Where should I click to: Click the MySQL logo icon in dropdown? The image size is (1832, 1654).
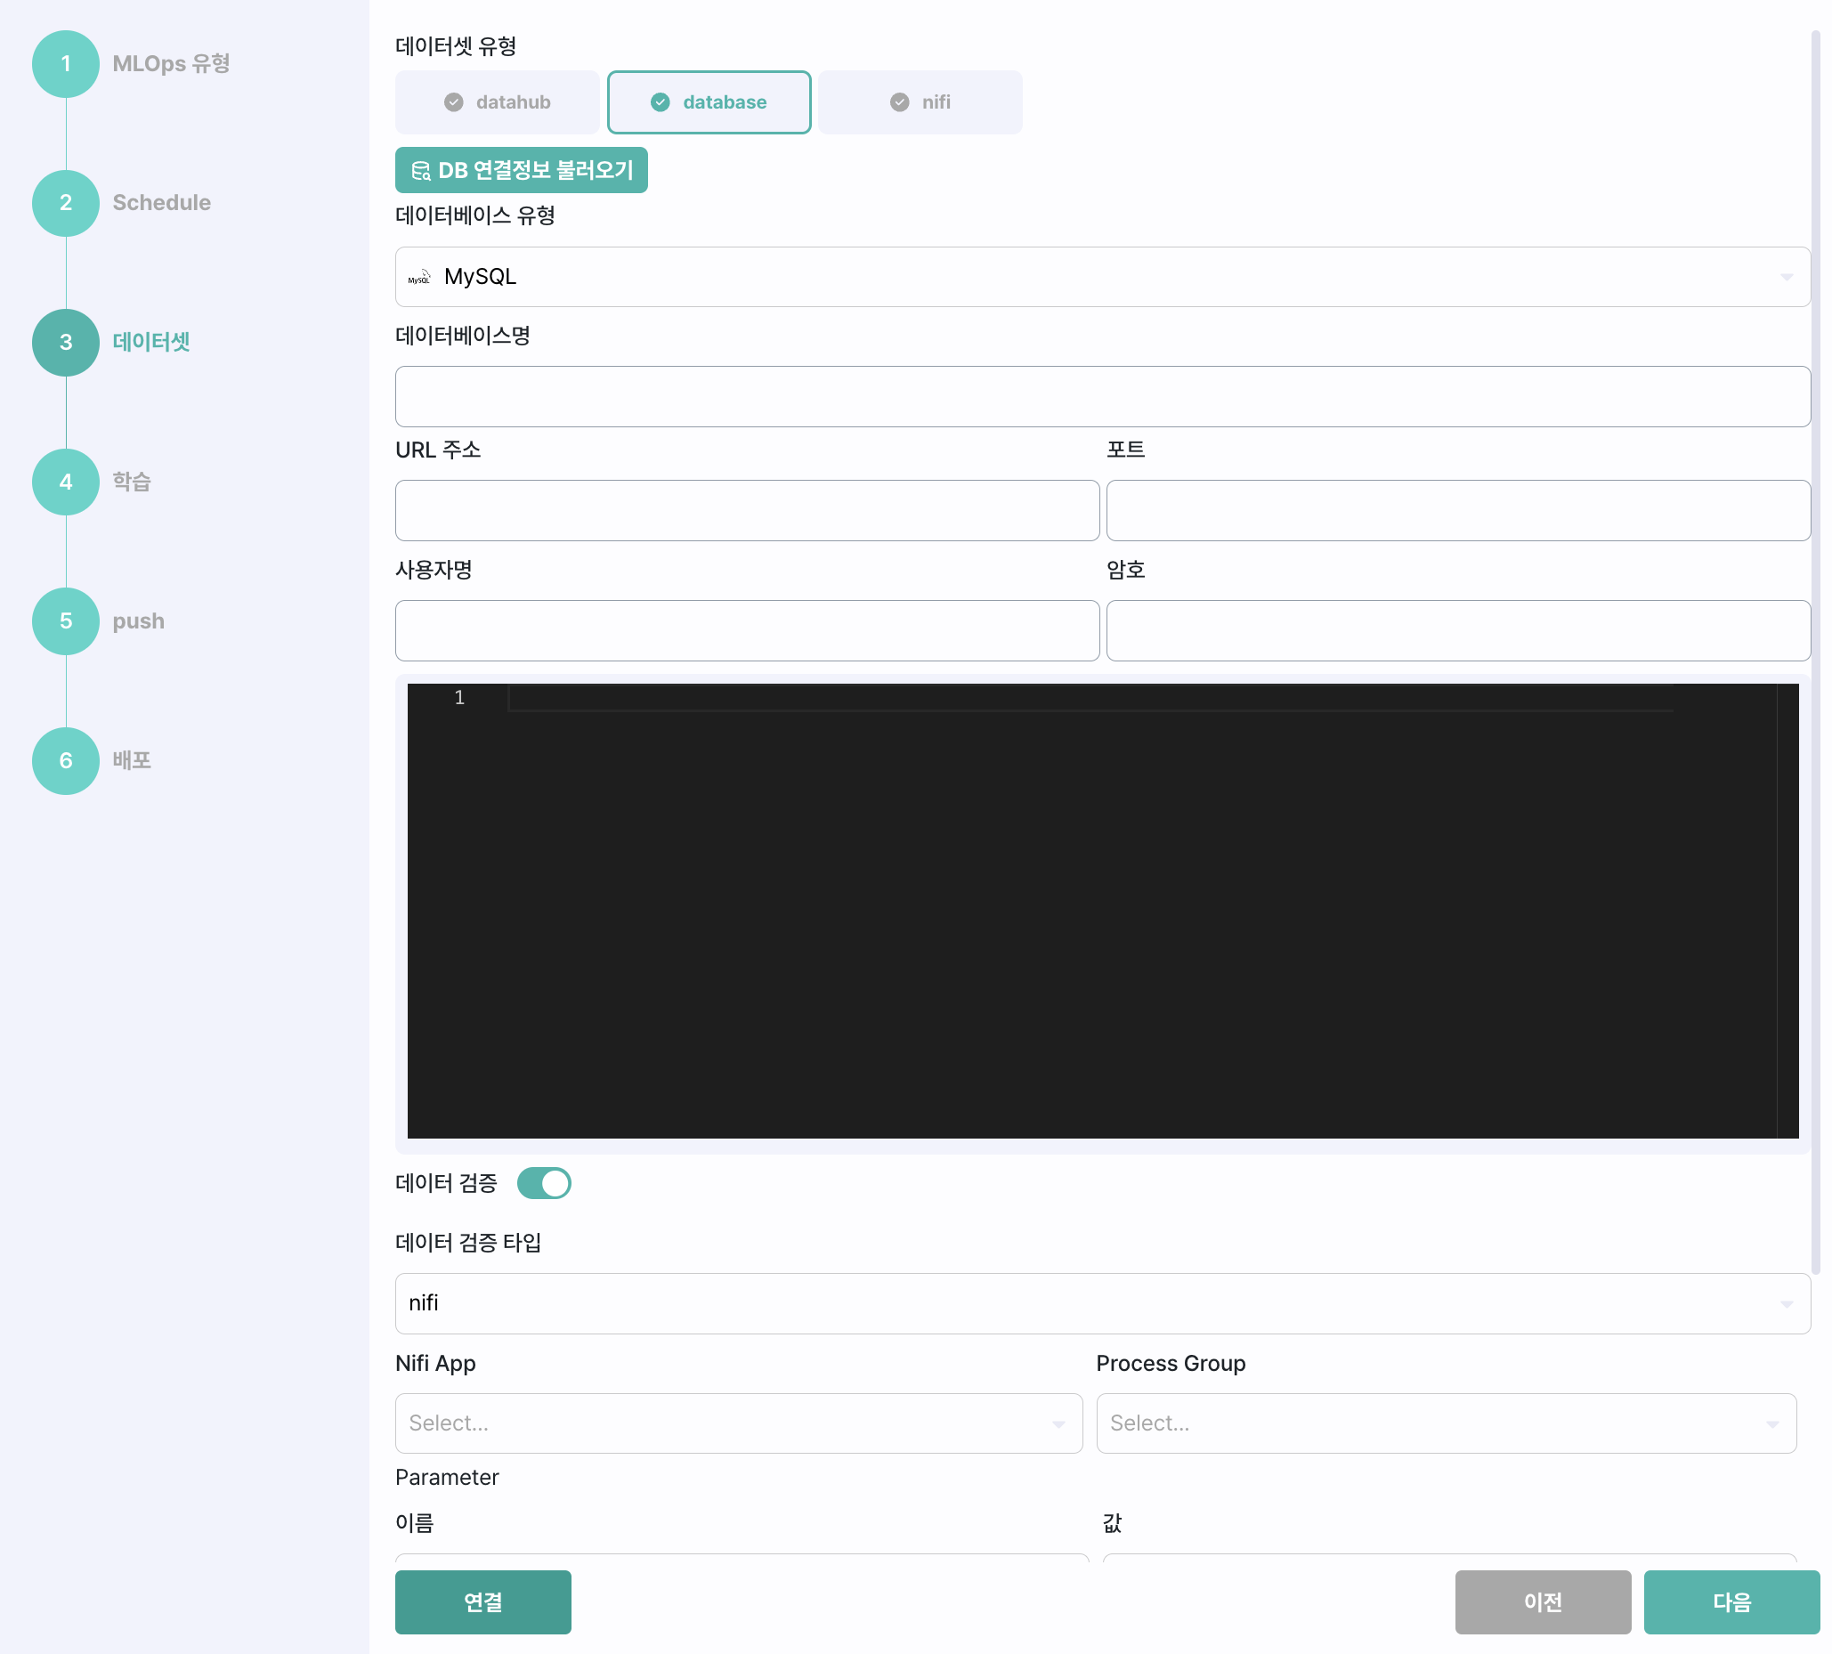click(x=419, y=277)
